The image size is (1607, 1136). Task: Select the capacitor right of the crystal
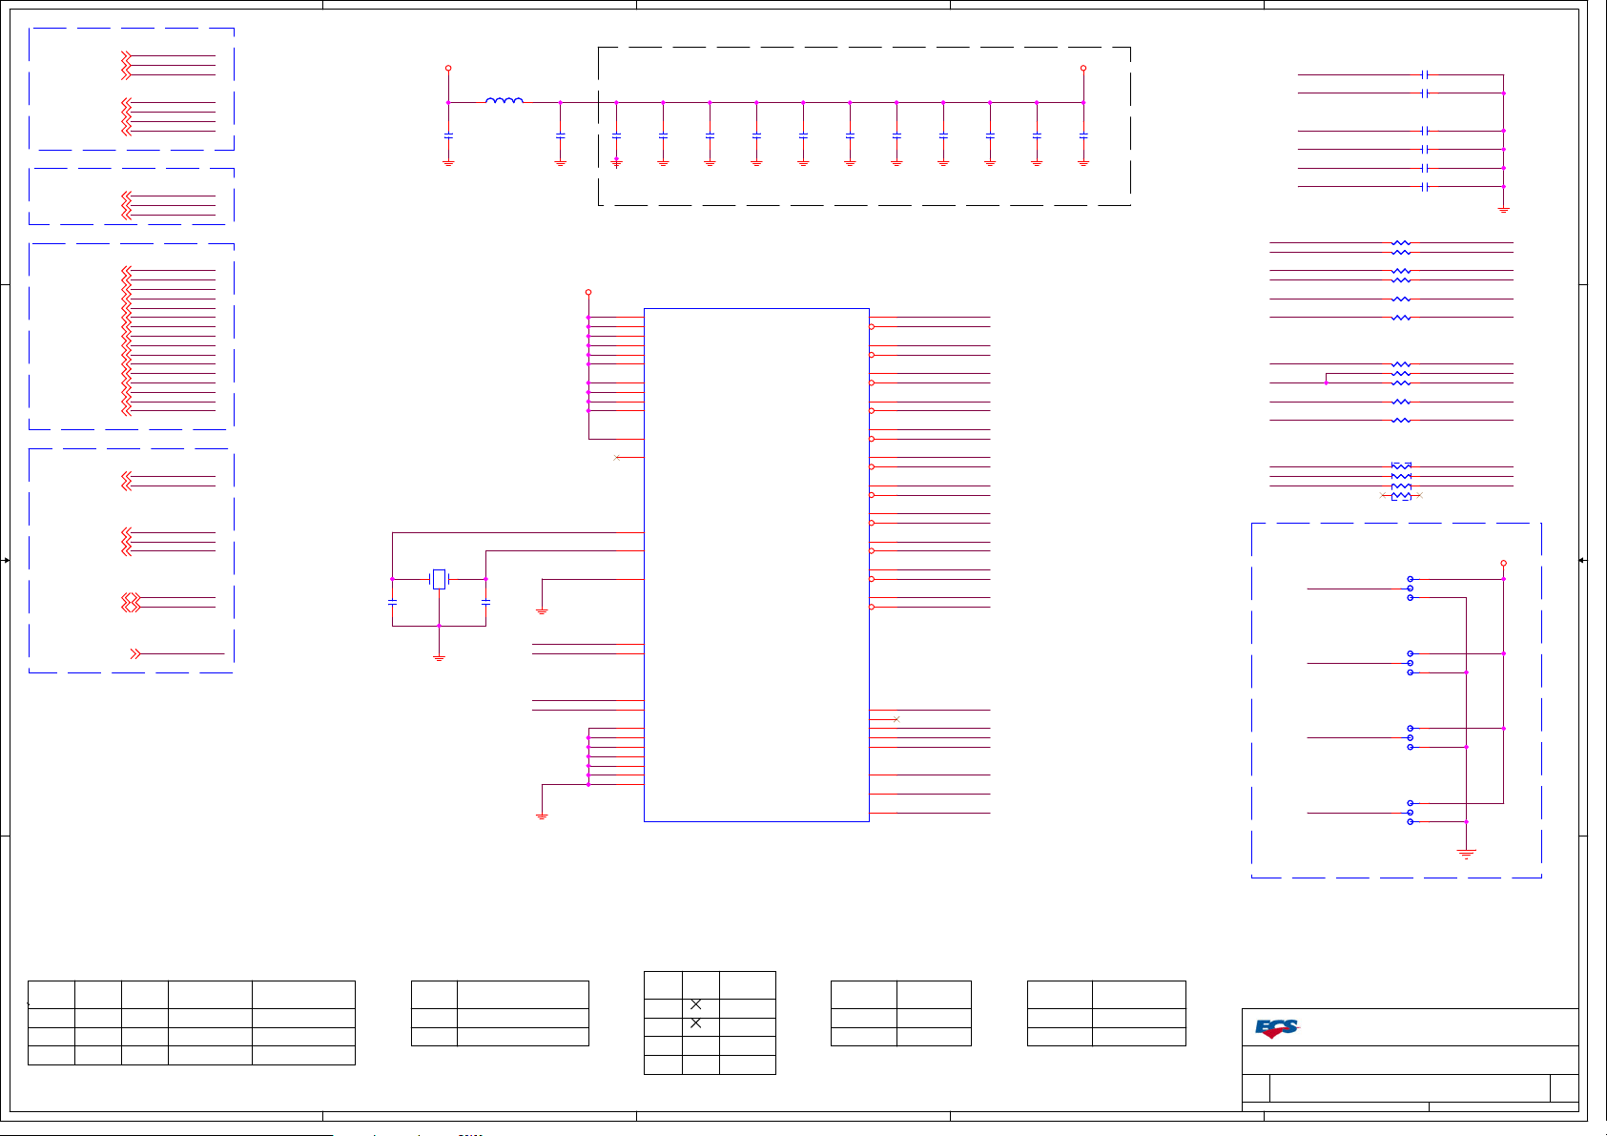pyautogui.click(x=485, y=602)
